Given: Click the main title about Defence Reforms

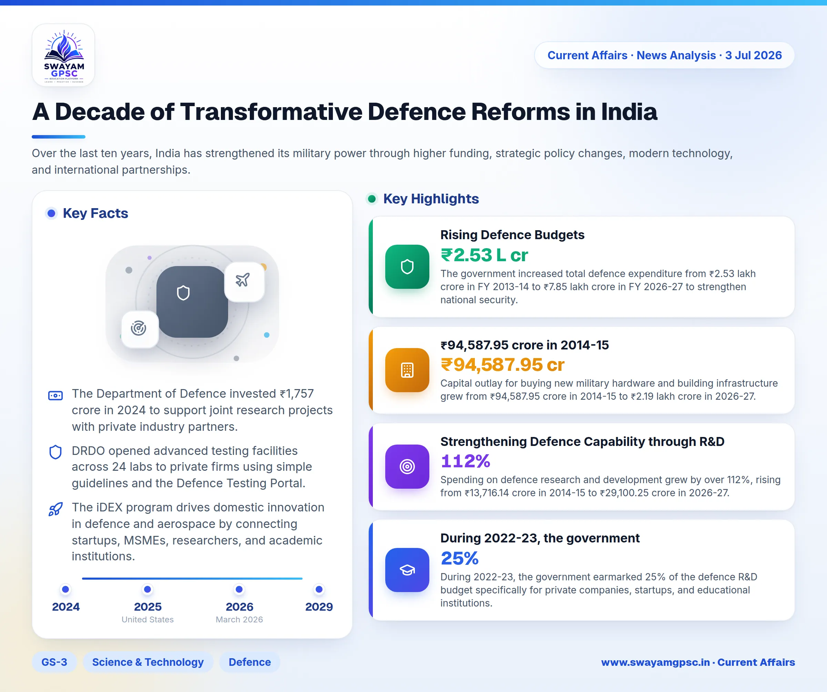Looking at the screenshot, I should 345,112.
